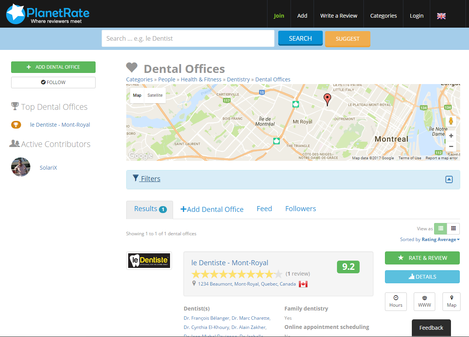The height and width of the screenshot is (337, 469).
Task: Open the Map icon button of listing
Action: click(x=451, y=301)
